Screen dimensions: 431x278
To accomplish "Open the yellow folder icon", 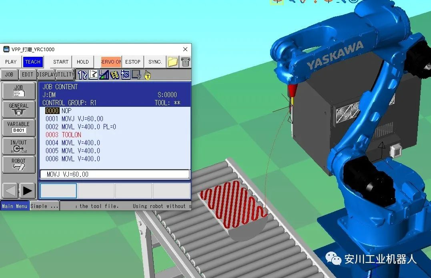I will (173, 62).
